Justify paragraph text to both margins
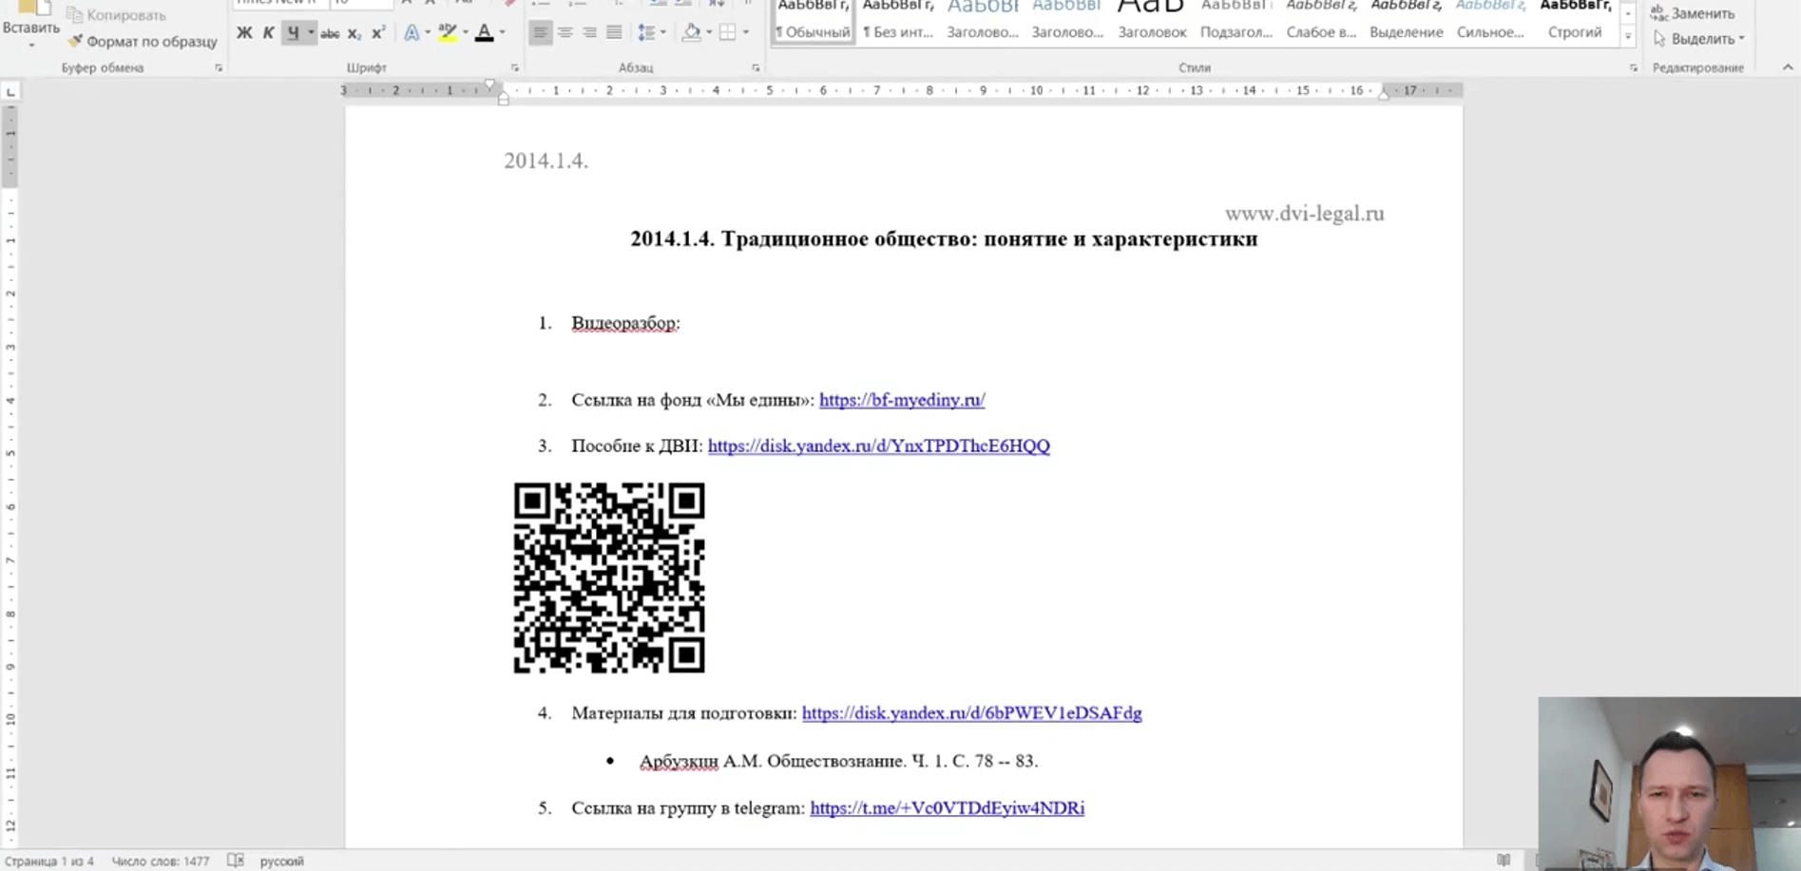This screenshot has width=1801, height=871. pyautogui.click(x=614, y=33)
